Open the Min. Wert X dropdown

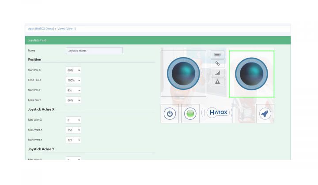point(73,120)
